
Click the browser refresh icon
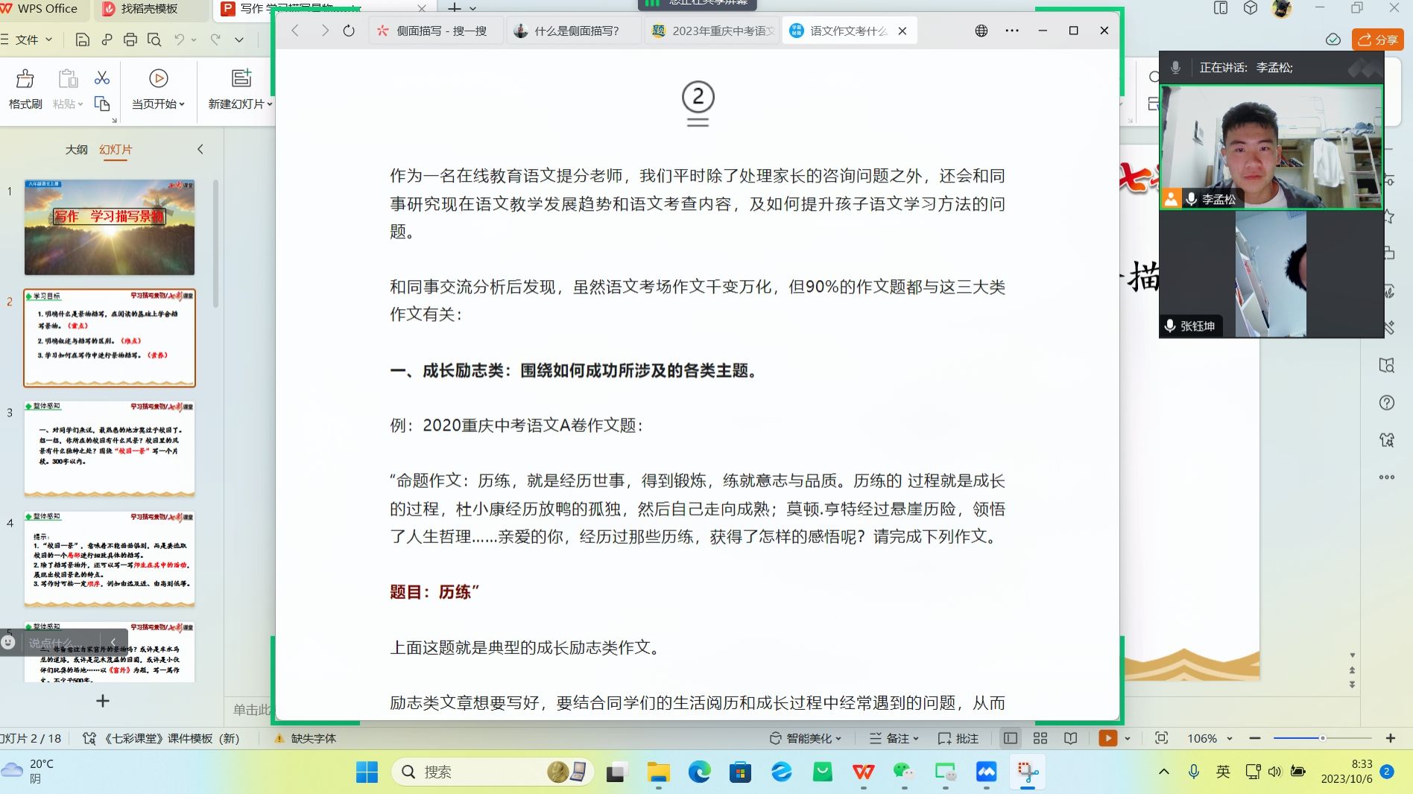349,31
